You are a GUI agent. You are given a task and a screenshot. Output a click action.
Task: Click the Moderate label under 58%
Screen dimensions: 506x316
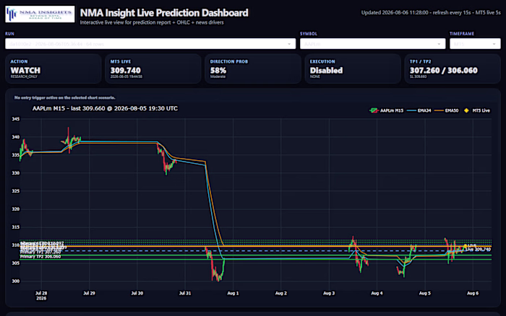[218, 76]
